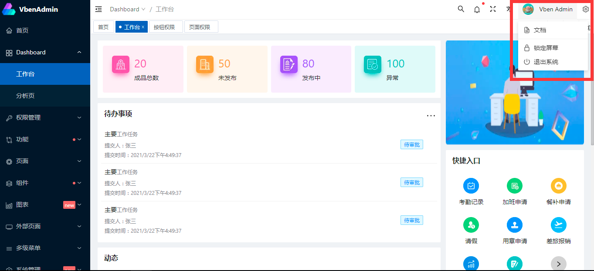Click the 未发布 orange icon
Screen dimensions: 594x271
pos(205,64)
